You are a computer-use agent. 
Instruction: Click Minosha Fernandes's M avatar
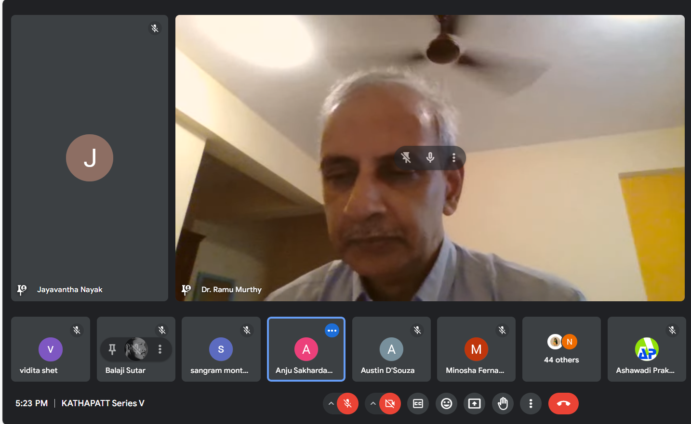476,349
